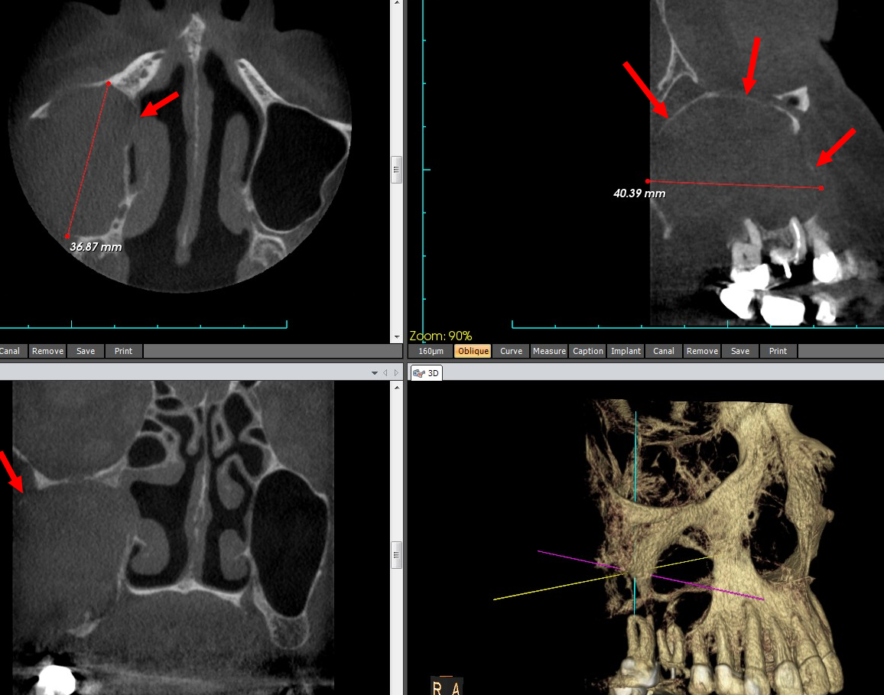Print the right sagittal view
Viewport: 884px width, 695px height.
point(778,351)
